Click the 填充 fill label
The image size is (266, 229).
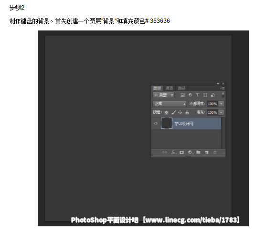point(201,112)
